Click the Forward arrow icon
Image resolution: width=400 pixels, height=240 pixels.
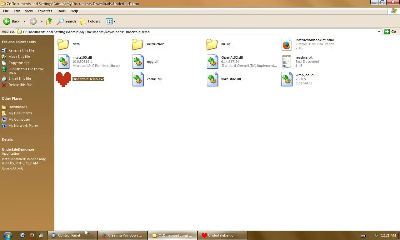tap(33, 21)
